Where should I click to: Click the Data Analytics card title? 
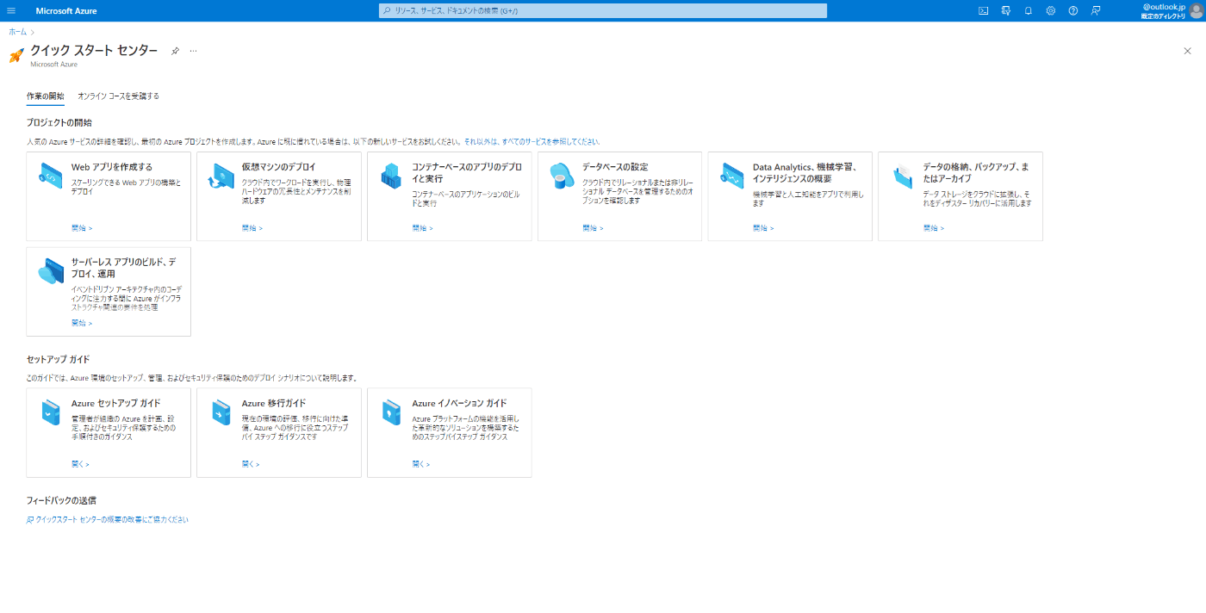pyautogui.click(x=805, y=172)
